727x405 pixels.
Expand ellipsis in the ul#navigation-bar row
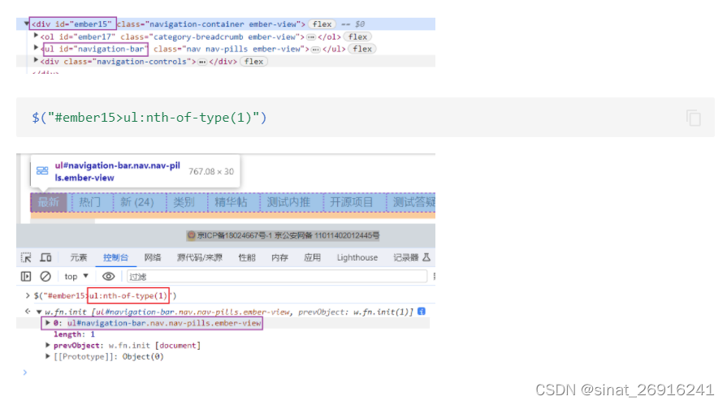[316, 50]
